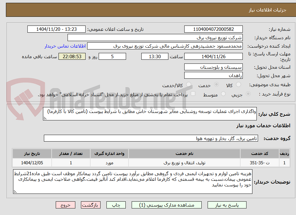Click the استان محل تحویل field
Viewport: 296px width, 215px height.
click(x=213, y=67)
